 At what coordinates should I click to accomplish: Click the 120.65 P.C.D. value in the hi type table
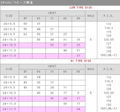coord(109,93)
